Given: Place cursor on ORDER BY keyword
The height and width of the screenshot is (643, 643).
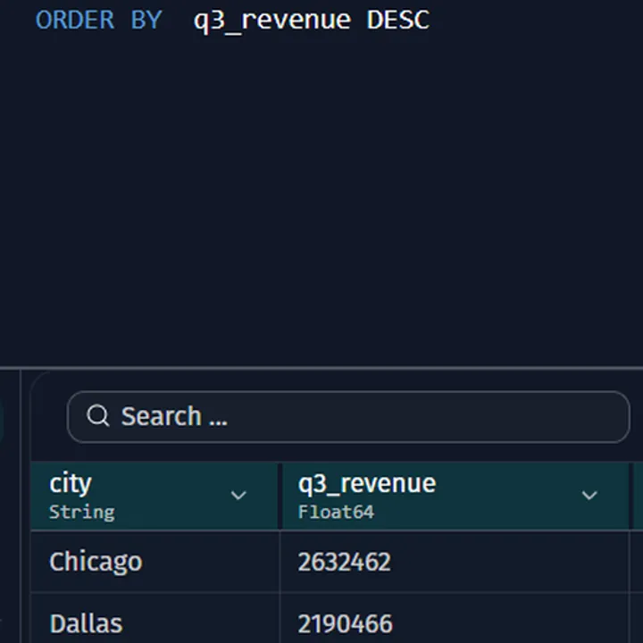Looking at the screenshot, I should [x=99, y=20].
